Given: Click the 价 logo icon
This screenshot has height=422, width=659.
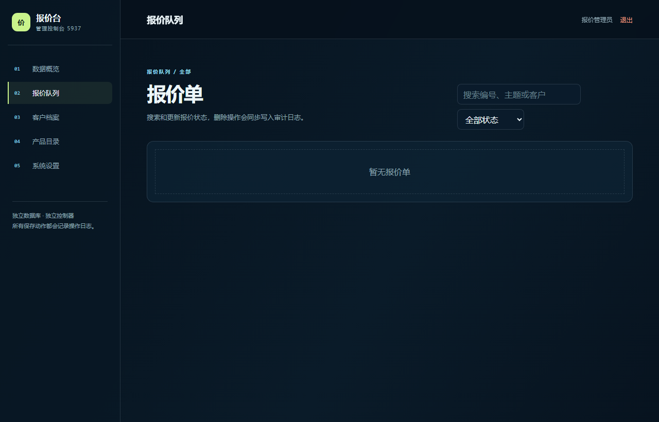Looking at the screenshot, I should [21, 22].
